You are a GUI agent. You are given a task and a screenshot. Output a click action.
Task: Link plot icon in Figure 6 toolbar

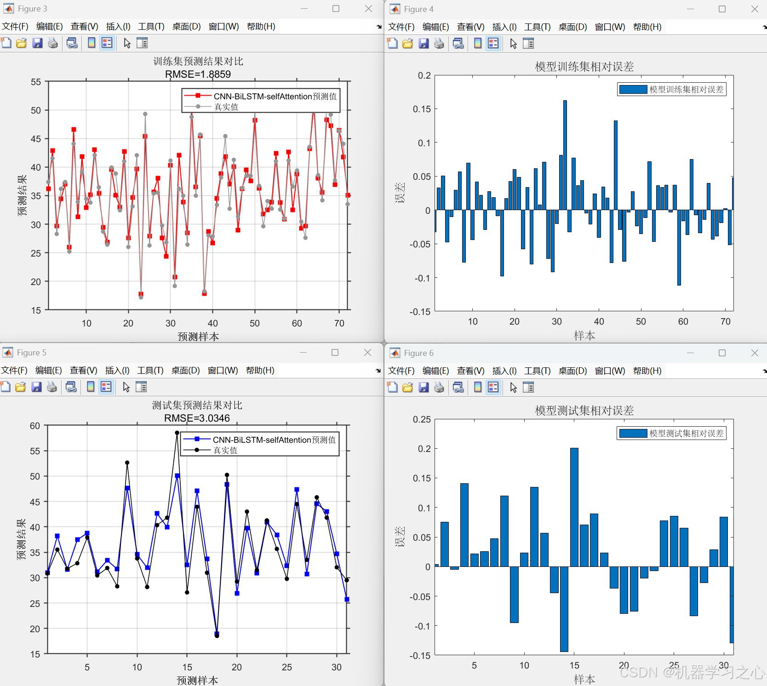pos(458,388)
